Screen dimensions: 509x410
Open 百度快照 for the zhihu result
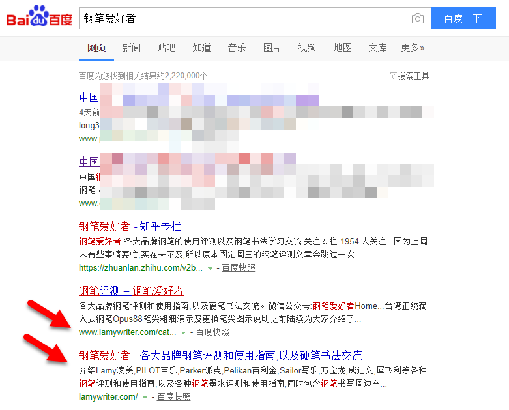pos(239,268)
